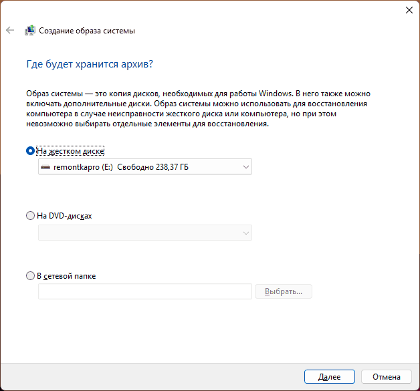Image resolution: width=420 pixels, height=391 pixels.
Task: Close the system image dialog
Action: (409, 10)
